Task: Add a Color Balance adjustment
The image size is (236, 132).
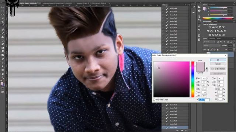Action: [211, 31]
